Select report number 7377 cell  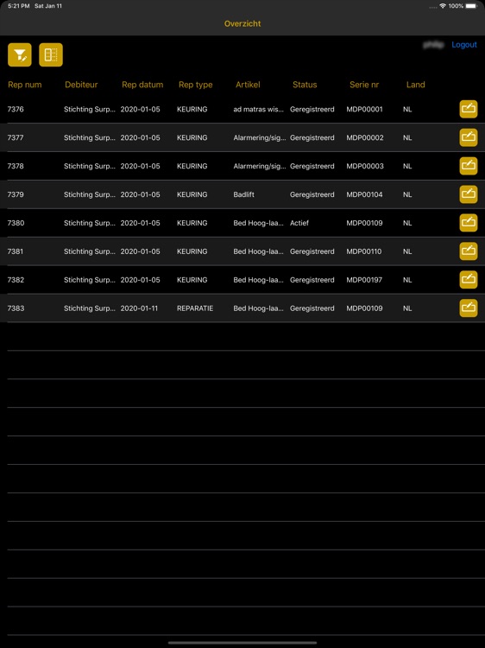point(16,137)
